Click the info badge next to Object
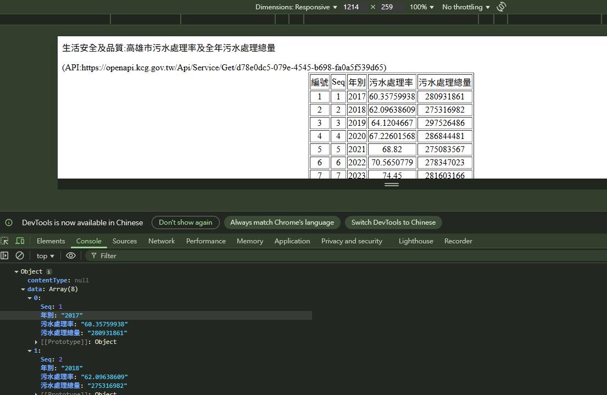607x395 pixels. (49, 272)
